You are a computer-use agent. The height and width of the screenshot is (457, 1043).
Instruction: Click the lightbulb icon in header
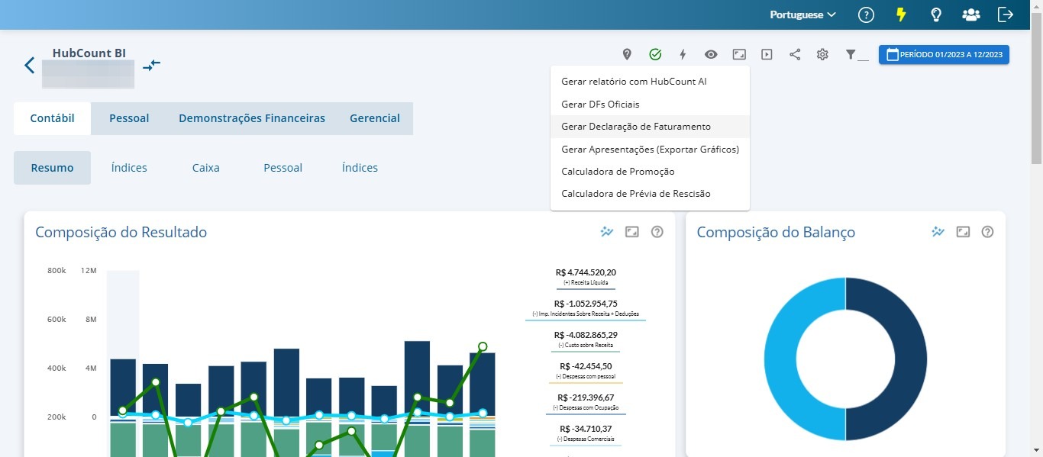pos(935,14)
